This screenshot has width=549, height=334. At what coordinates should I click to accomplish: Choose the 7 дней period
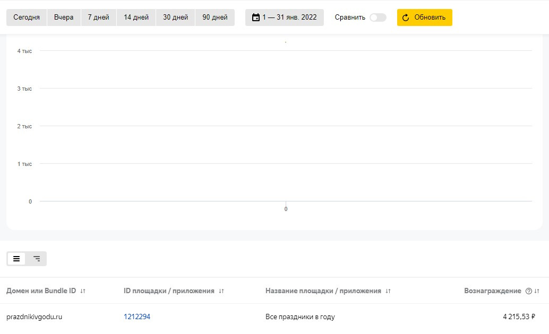(98, 17)
